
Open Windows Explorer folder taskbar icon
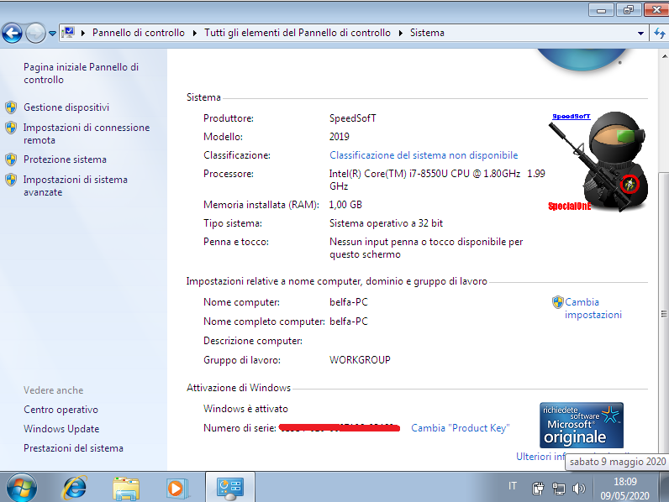coord(126,489)
